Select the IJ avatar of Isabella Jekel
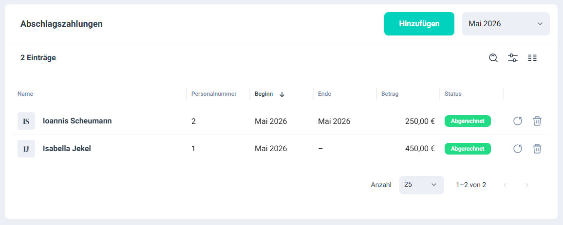Screen dimensions: 563x225 pyautogui.click(x=26, y=149)
